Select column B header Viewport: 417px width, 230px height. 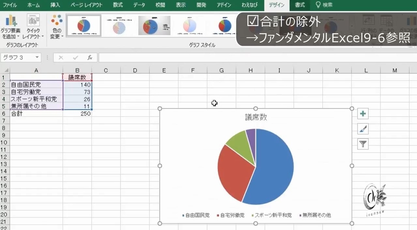click(x=77, y=70)
